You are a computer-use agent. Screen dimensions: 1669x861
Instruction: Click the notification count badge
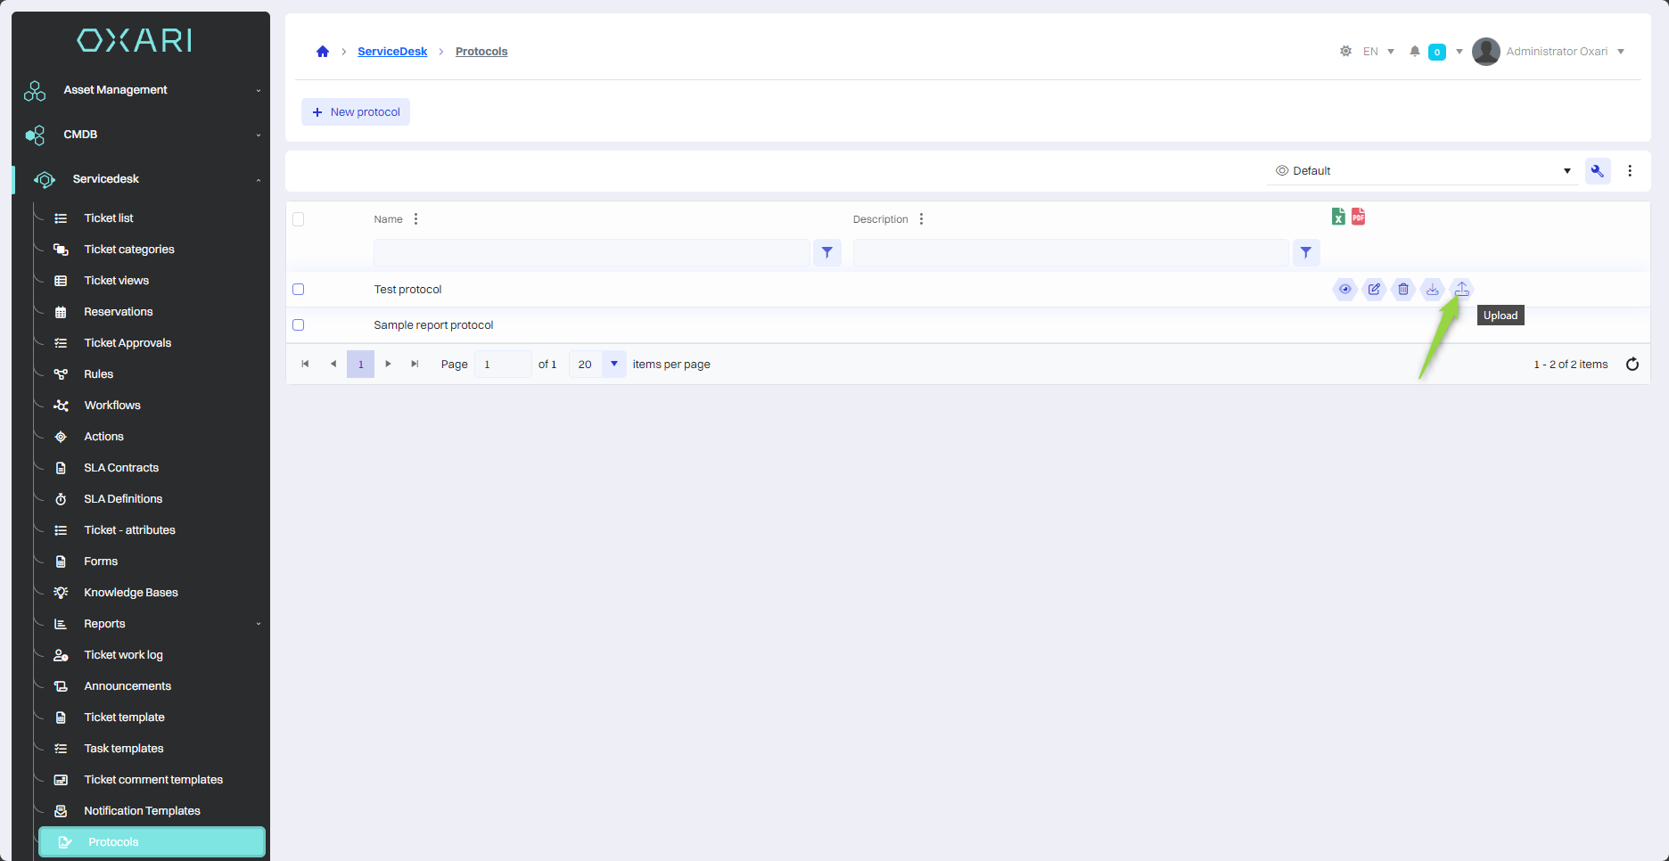point(1437,52)
